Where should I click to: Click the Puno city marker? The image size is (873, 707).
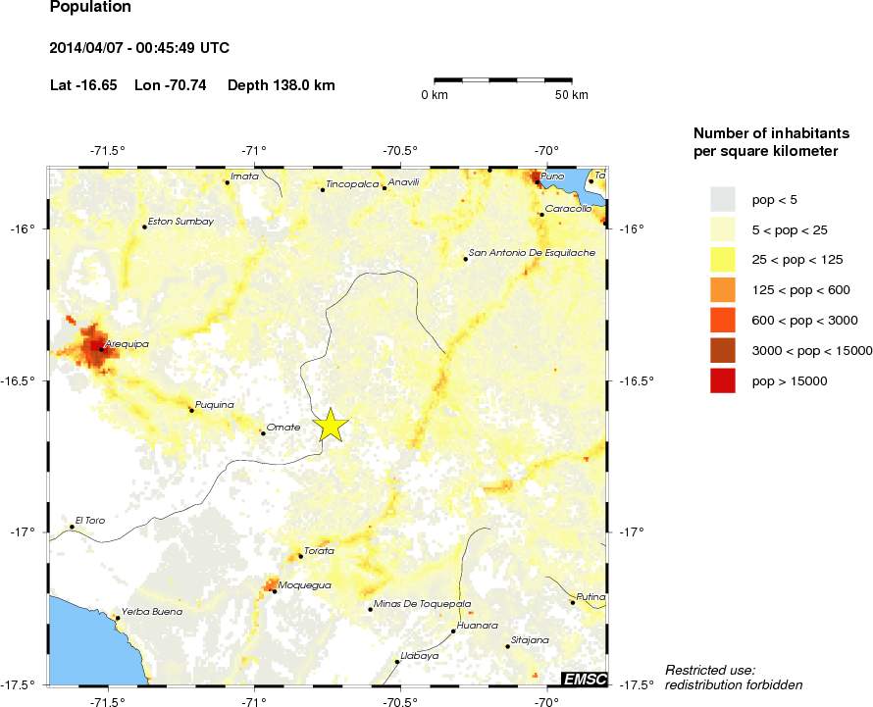tap(538, 180)
